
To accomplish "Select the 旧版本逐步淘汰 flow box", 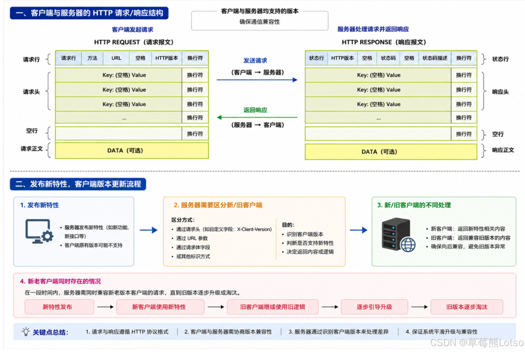I will (467, 307).
